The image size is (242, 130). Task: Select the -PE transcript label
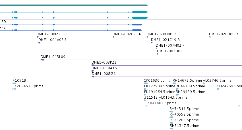pyautogui.click(x=3, y=27)
